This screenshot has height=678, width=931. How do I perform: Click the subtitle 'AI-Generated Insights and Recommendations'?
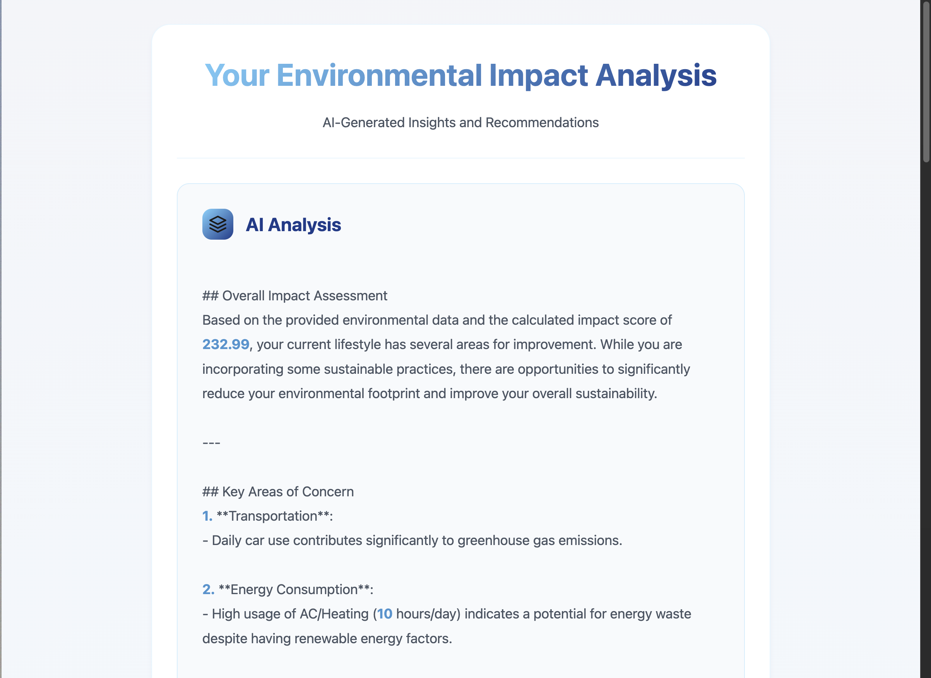click(460, 122)
